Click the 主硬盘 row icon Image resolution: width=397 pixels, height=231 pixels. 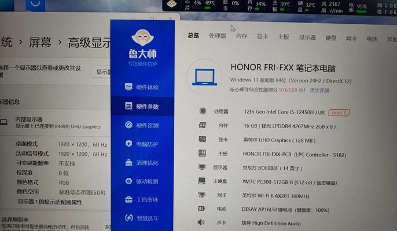(202, 181)
